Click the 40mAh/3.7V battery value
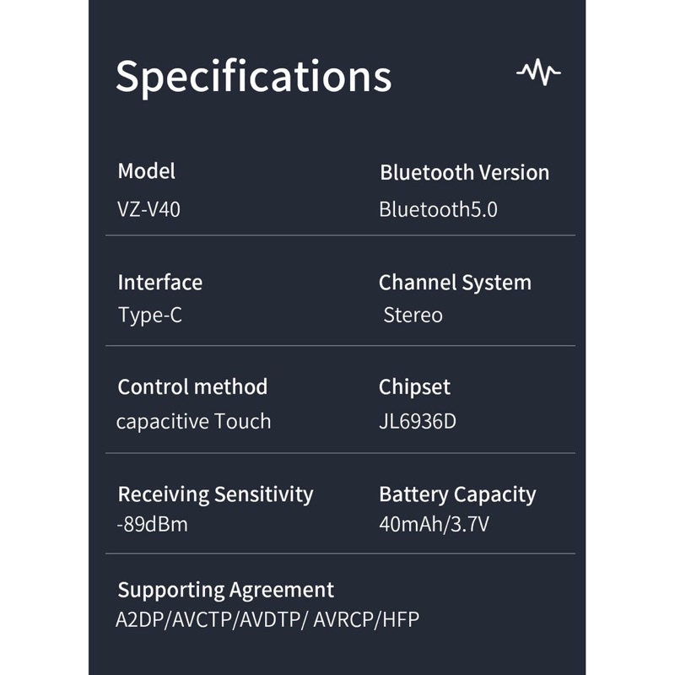 click(434, 525)
